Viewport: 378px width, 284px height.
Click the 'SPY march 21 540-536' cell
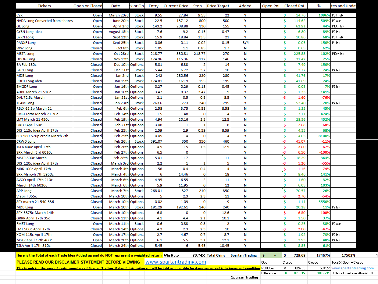point(45,202)
